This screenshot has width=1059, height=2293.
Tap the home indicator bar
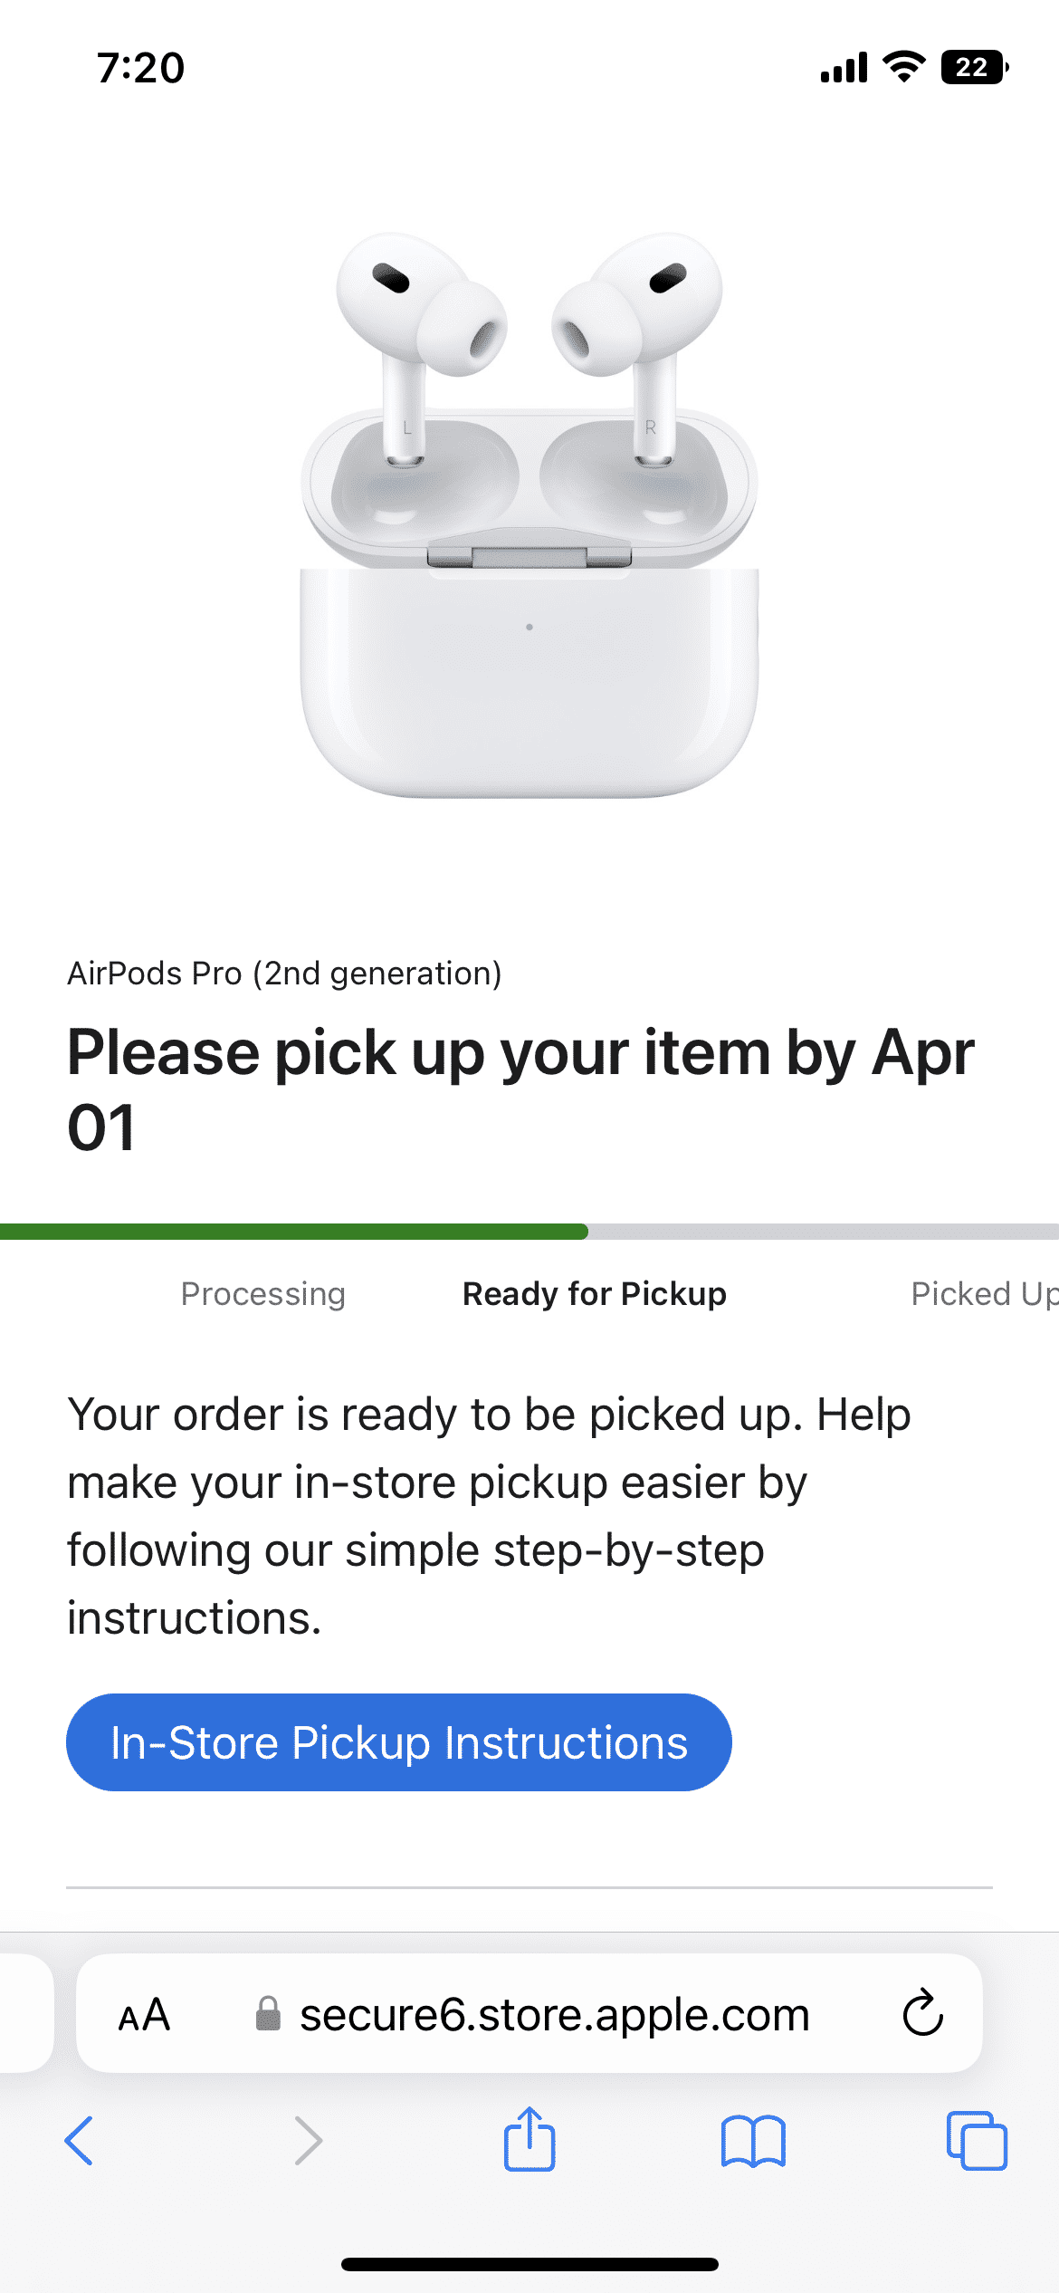pos(529,2264)
